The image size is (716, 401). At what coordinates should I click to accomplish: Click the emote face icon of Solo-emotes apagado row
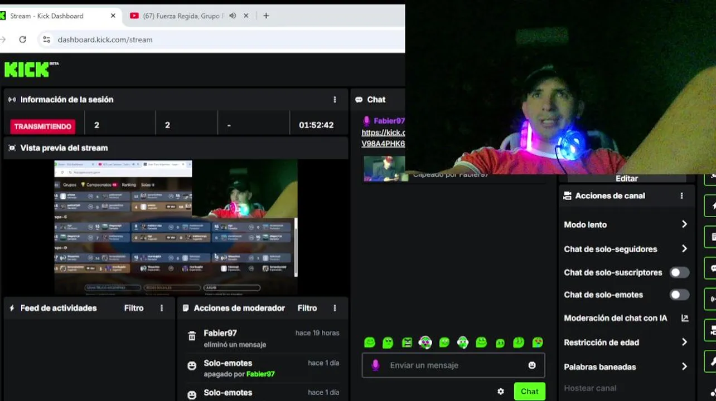(192, 366)
